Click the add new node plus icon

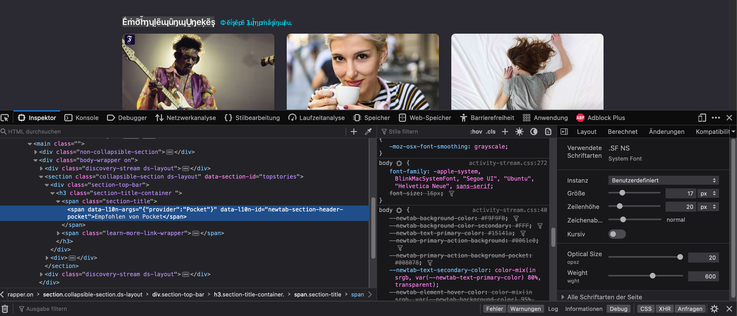coord(354,132)
